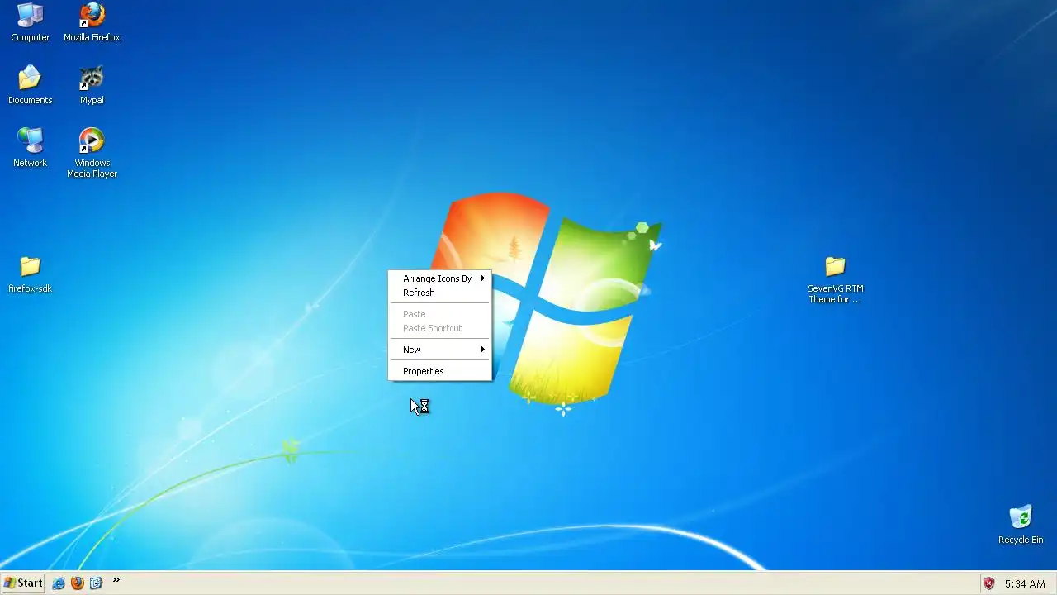Expand the quick launch overflow chevron
This screenshot has height=595, width=1057.
[x=116, y=581]
